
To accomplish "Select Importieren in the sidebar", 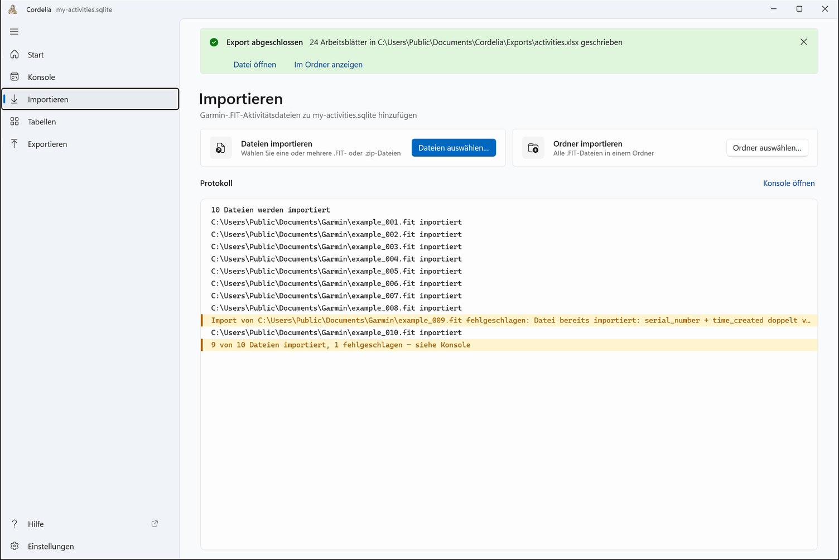I will click(x=90, y=99).
